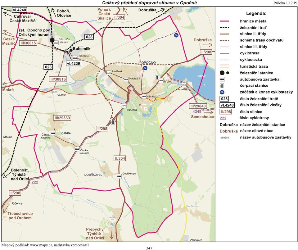Click the bus stop icon at Jordánek
The height and width of the screenshot is (250, 298).
(x=109, y=72)
